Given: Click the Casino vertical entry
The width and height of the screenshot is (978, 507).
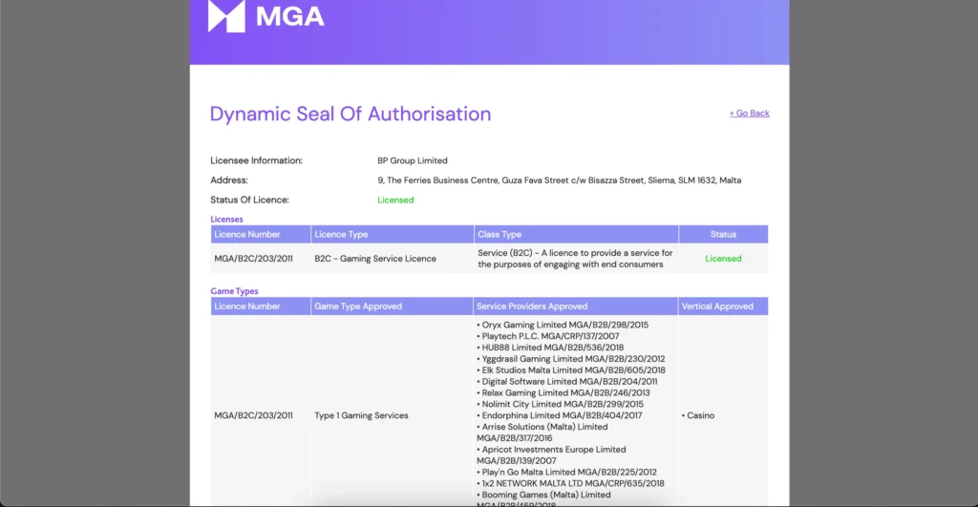Looking at the screenshot, I should [x=698, y=415].
